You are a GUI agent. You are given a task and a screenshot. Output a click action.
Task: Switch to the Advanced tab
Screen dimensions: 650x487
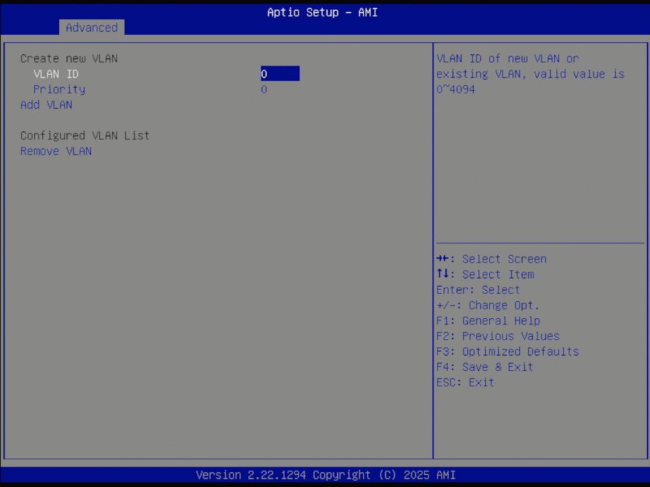pyautogui.click(x=91, y=28)
